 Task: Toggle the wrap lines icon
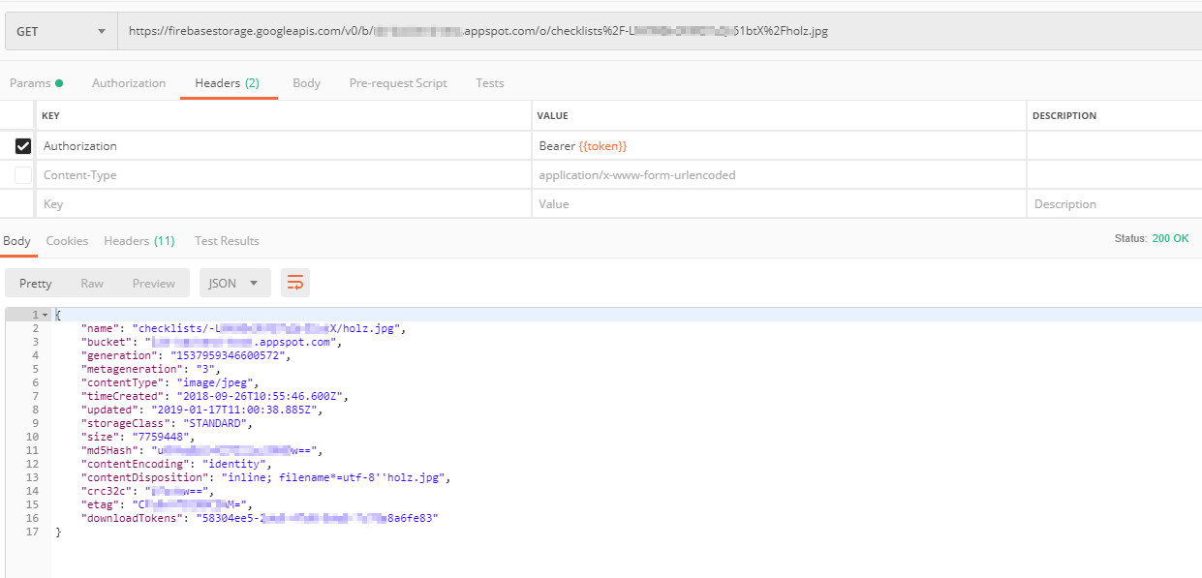[295, 284]
